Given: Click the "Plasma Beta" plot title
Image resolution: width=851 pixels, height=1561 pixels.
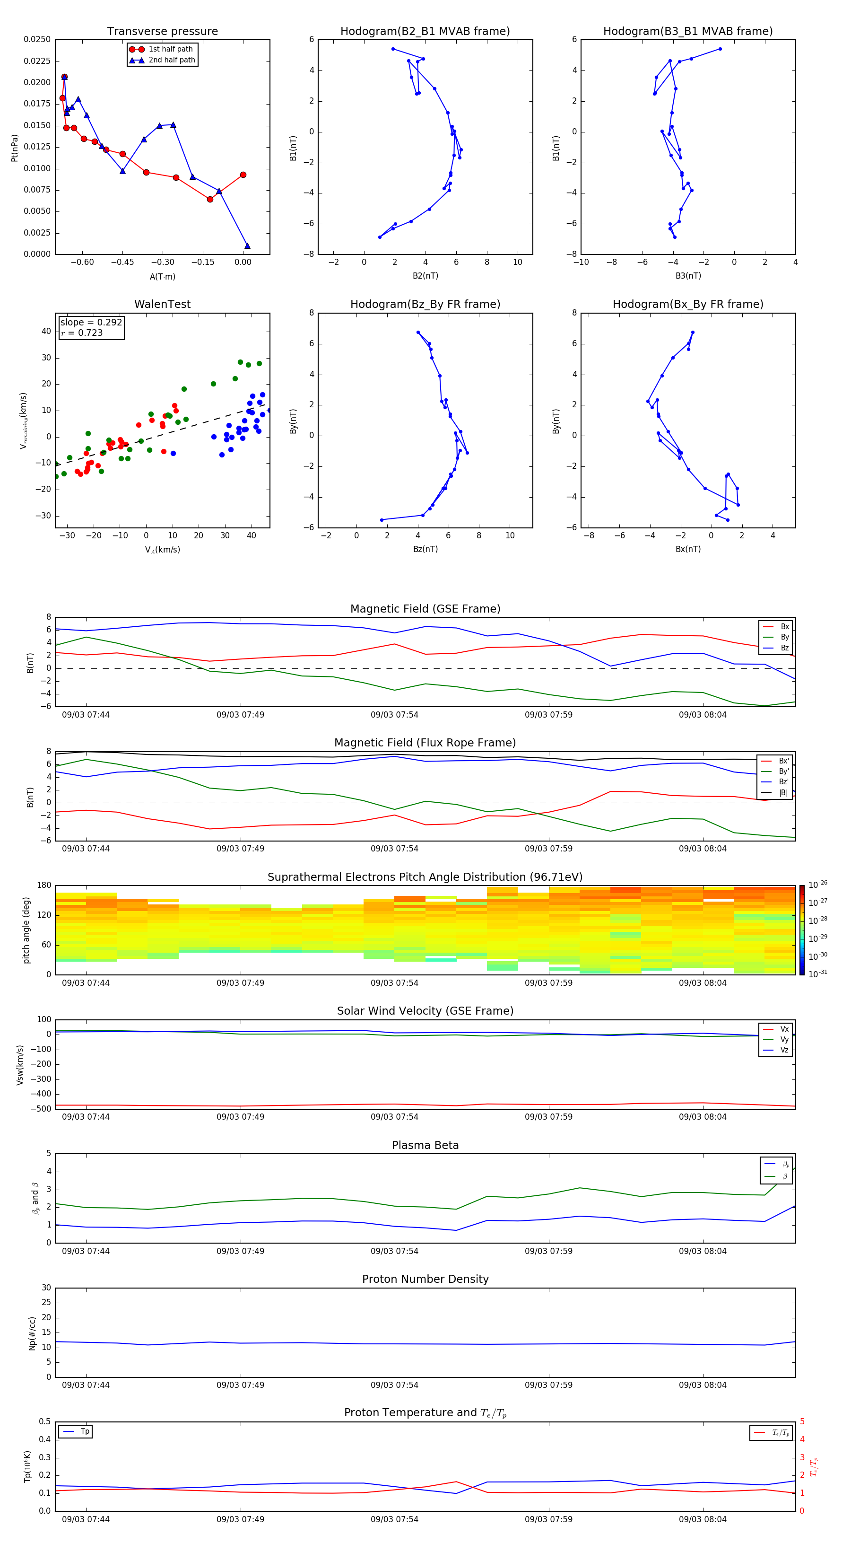Looking at the screenshot, I should click(x=425, y=1145).
